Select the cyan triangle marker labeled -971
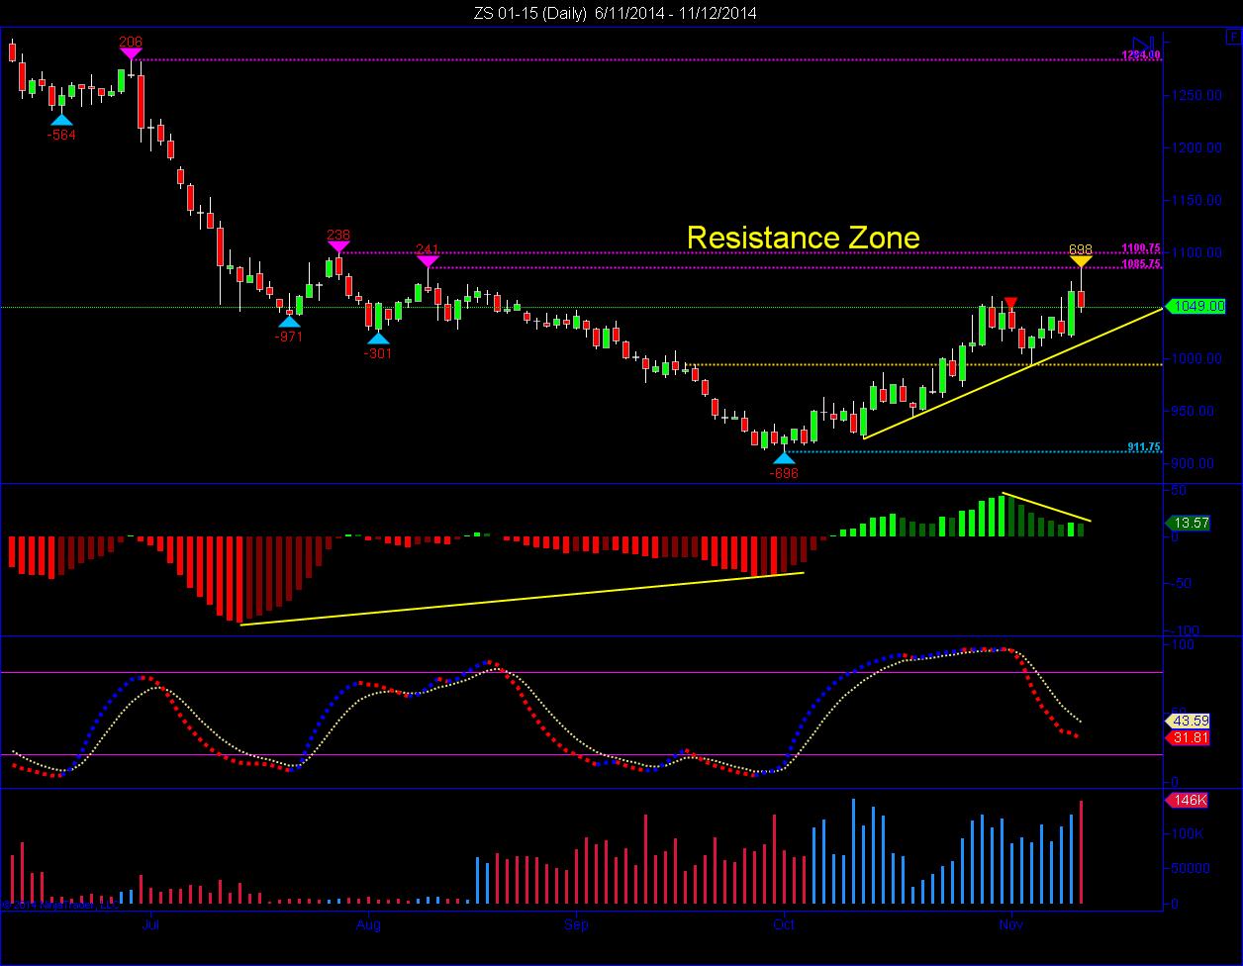The image size is (1243, 966). click(x=289, y=322)
